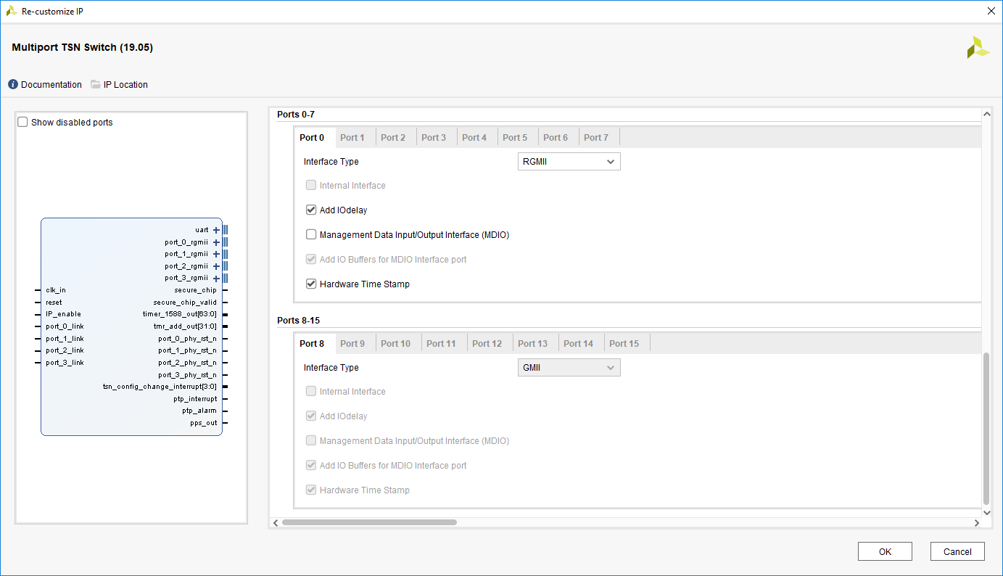Click the tsn_config_change_interrupt[3:0] label
The image size is (1003, 576).
(160, 387)
